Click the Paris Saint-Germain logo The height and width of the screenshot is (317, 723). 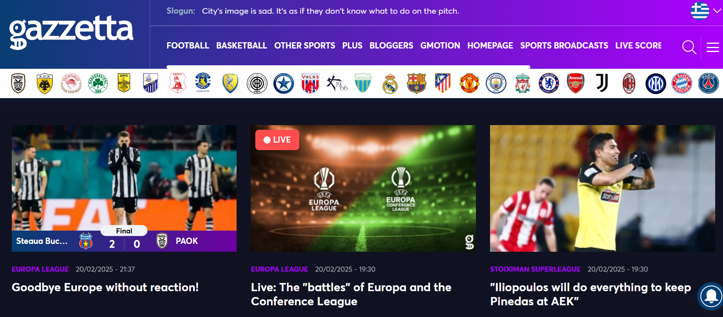[709, 83]
